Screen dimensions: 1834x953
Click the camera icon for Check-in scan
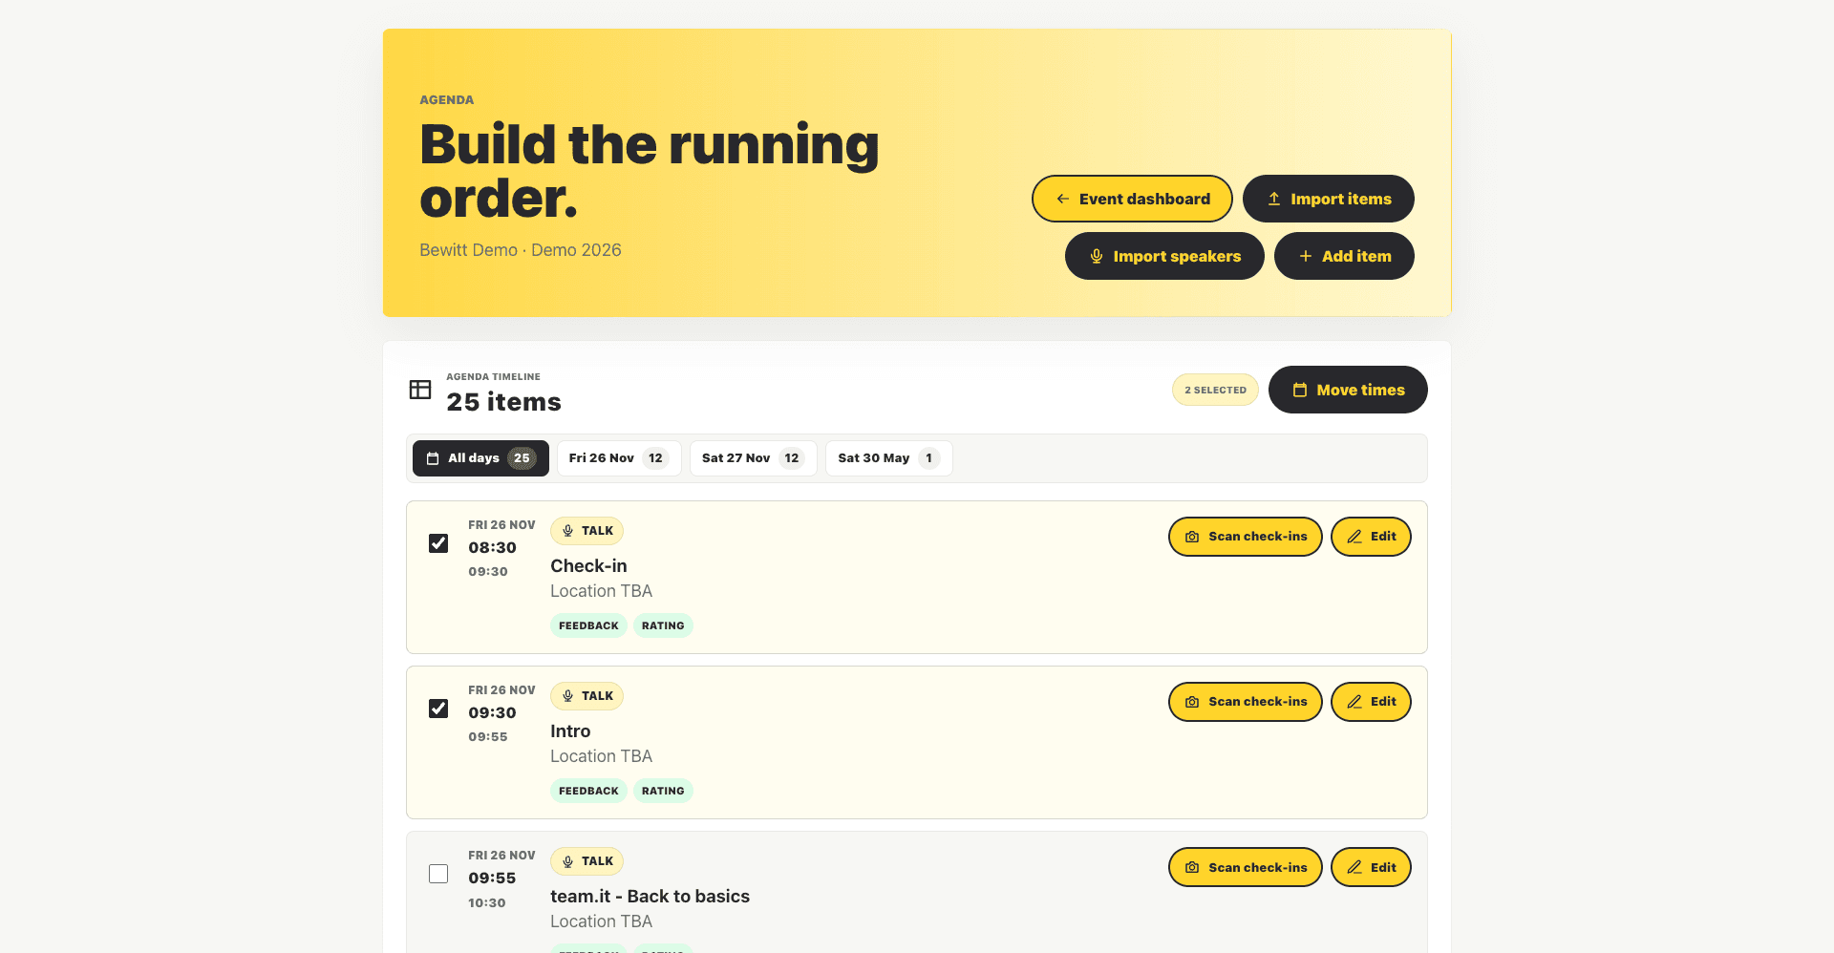tap(1192, 537)
